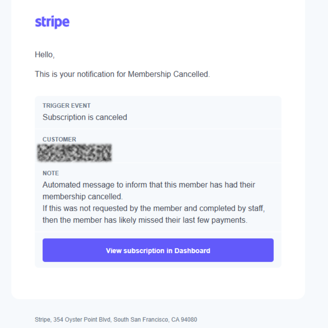The width and height of the screenshot is (328, 328).
Task: Select the purple Stripe wordmark image
Action: [52, 22]
